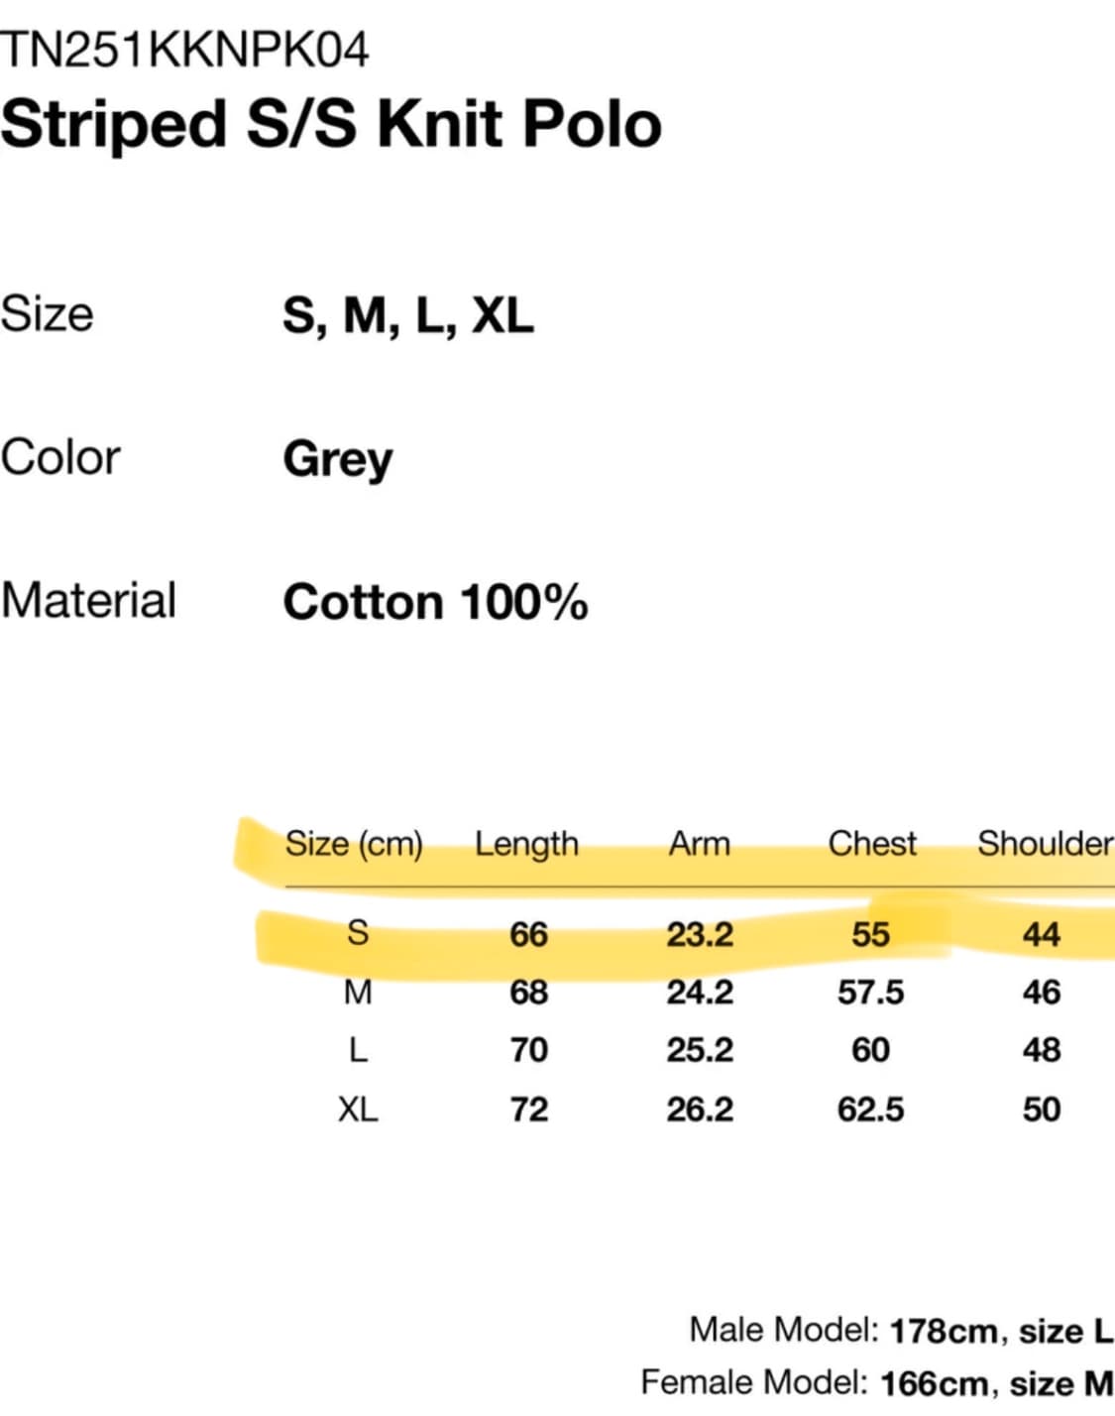Click the Shoulder column header
Viewport: 1115px width, 1416px height.
pyautogui.click(x=1046, y=844)
